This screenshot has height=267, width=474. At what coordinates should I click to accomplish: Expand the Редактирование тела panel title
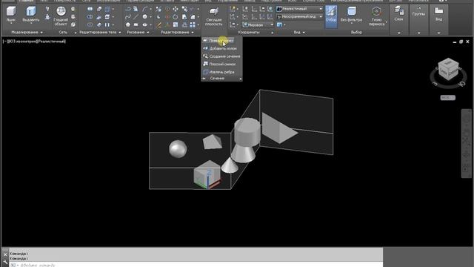pyautogui.click(x=100, y=32)
